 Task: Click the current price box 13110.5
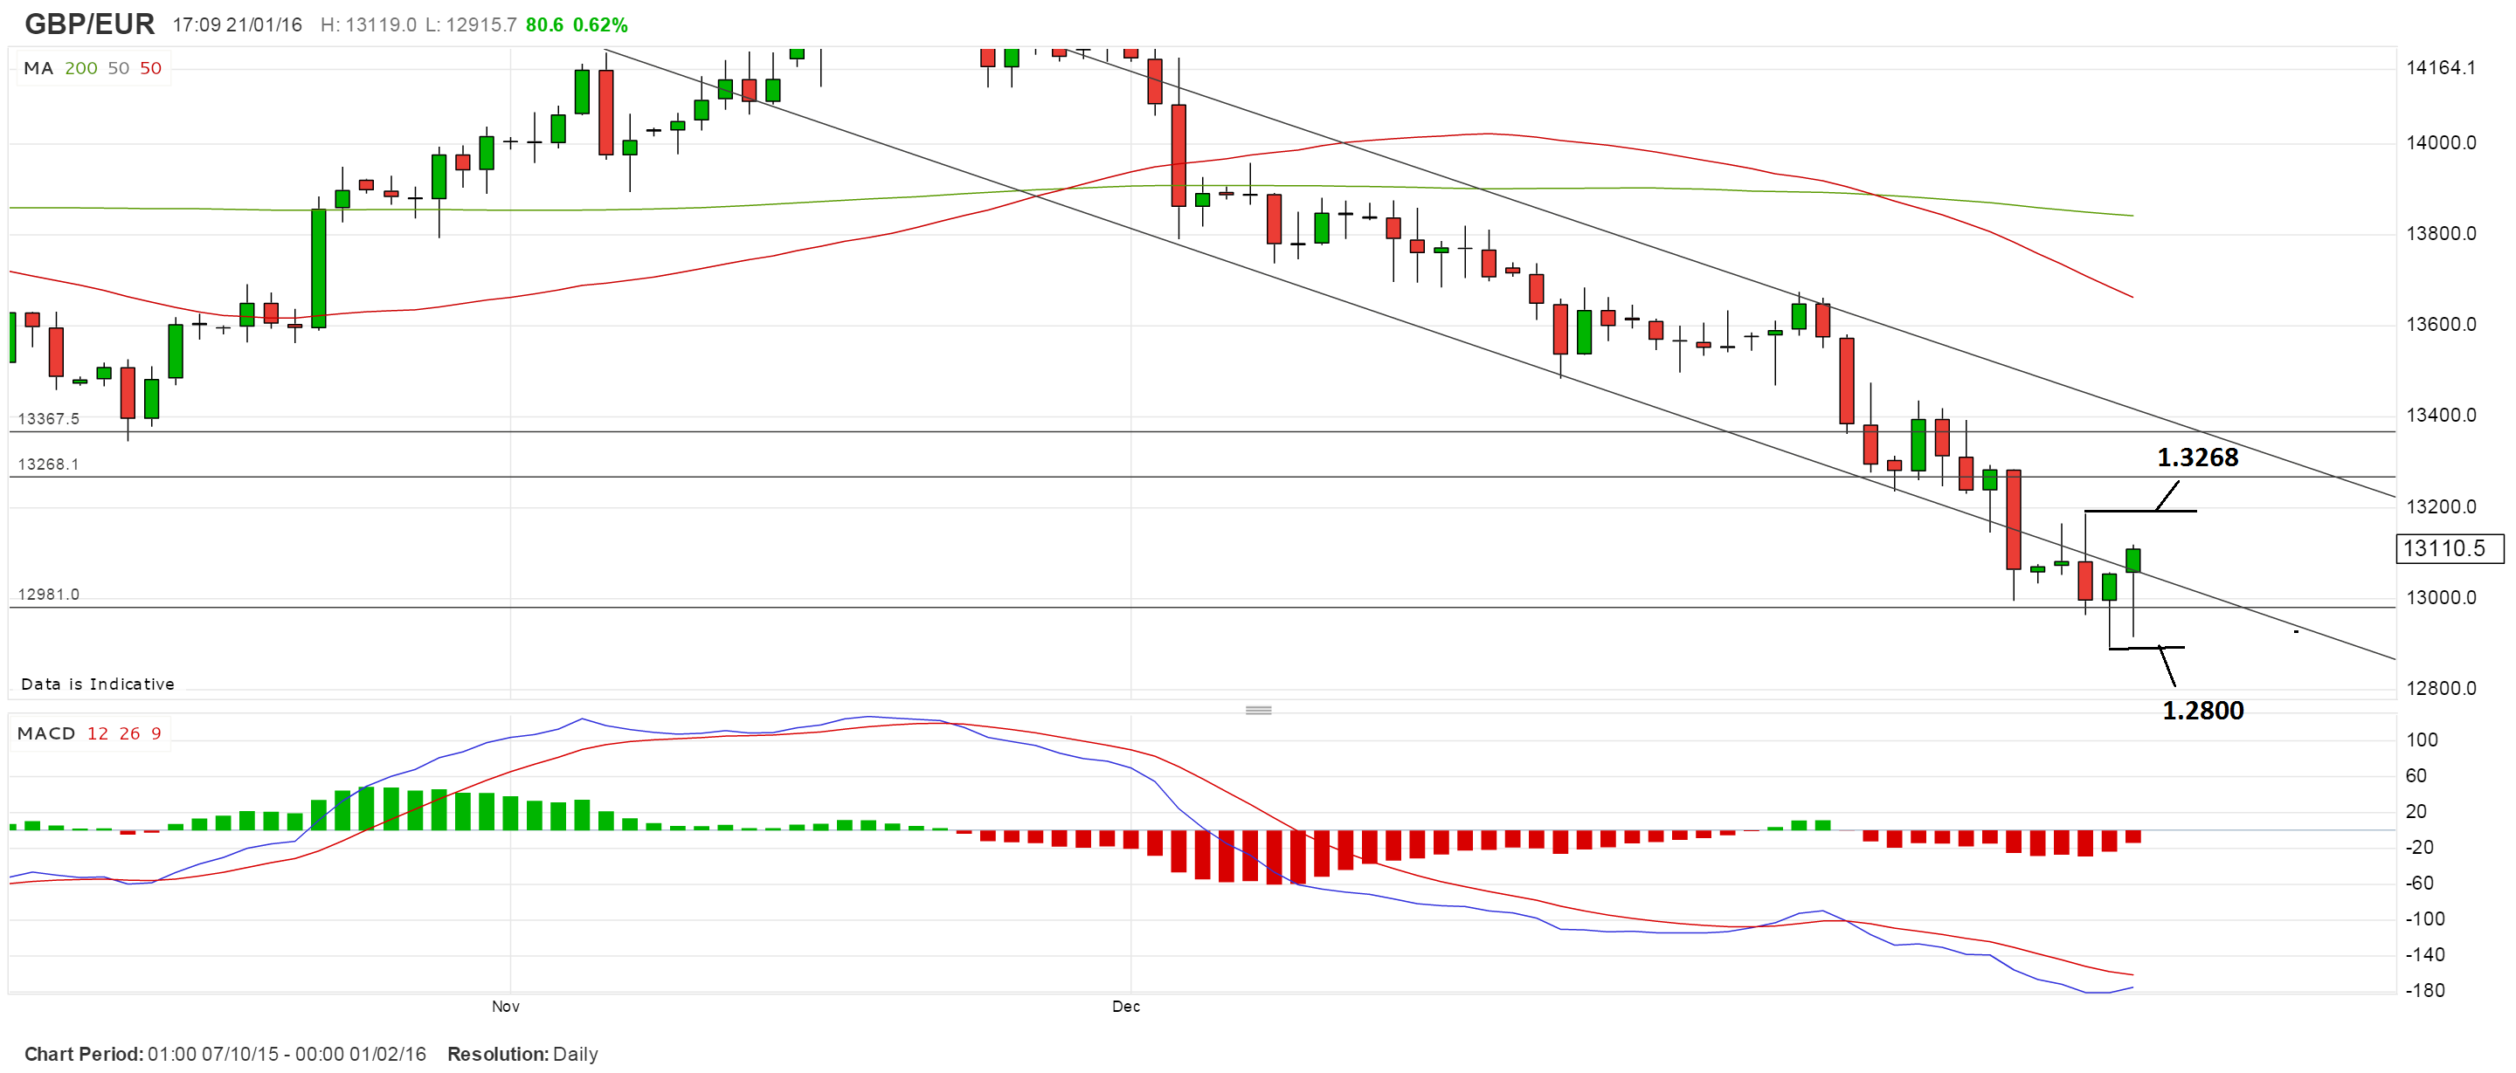(x=2450, y=548)
